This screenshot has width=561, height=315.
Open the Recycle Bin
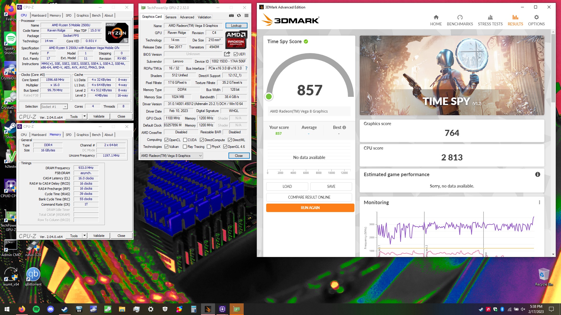pyautogui.click(x=544, y=277)
